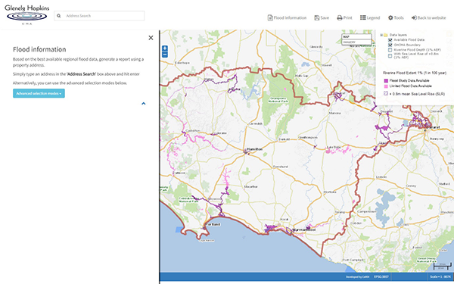Collapse the panel with the blue chevron
The width and height of the screenshot is (454, 284).
tap(143, 104)
